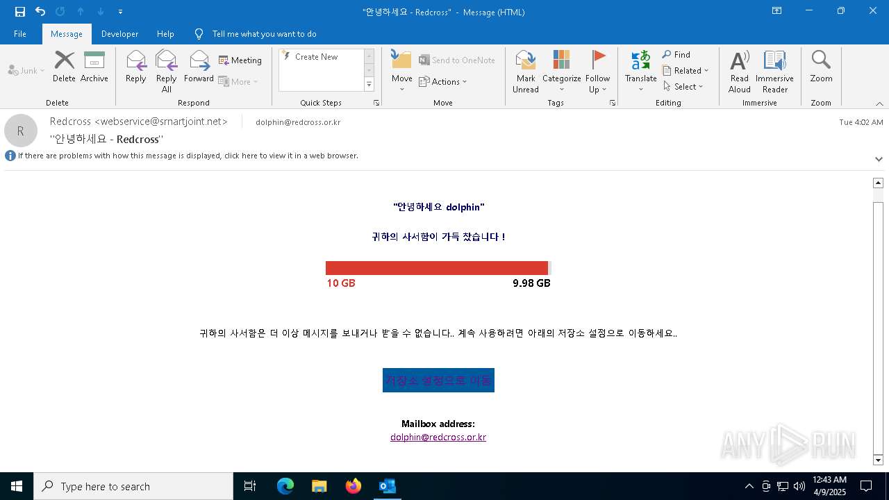Send to OneNote button
The width and height of the screenshot is (889, 500).
(457, 60)
